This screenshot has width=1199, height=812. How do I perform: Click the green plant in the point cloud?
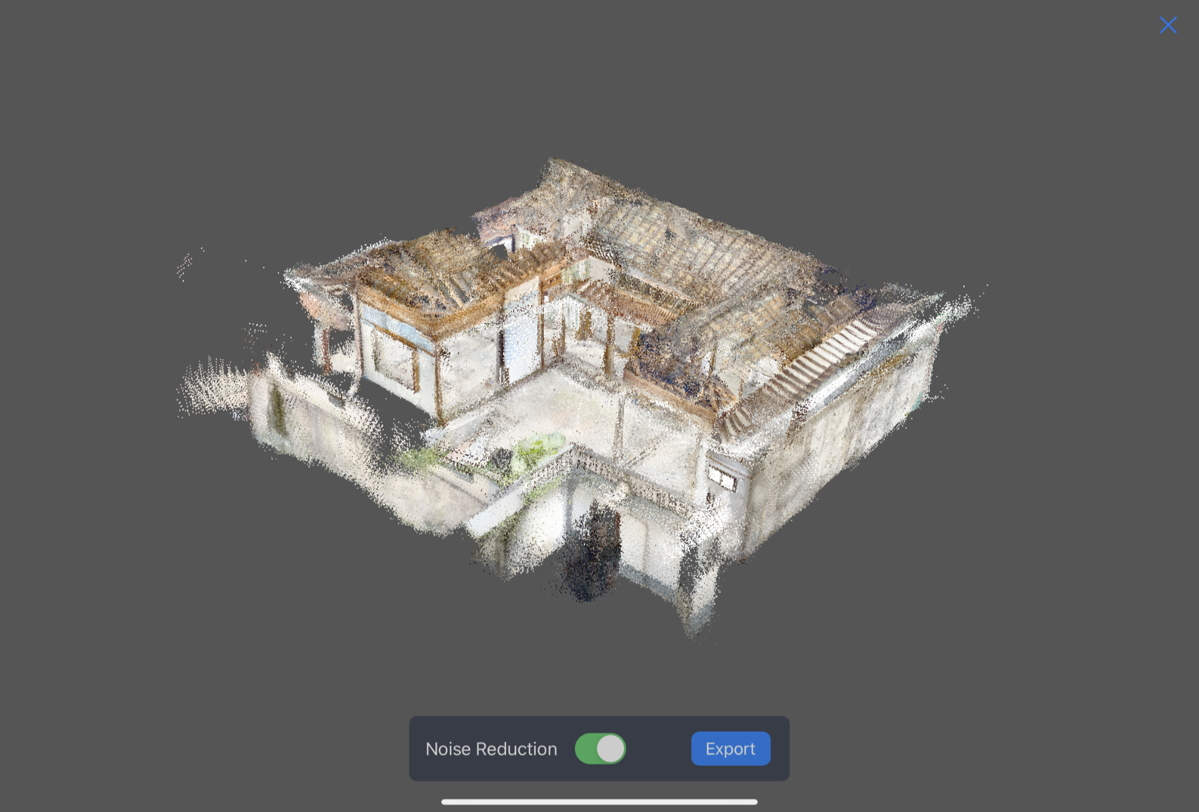click(535, 449)
